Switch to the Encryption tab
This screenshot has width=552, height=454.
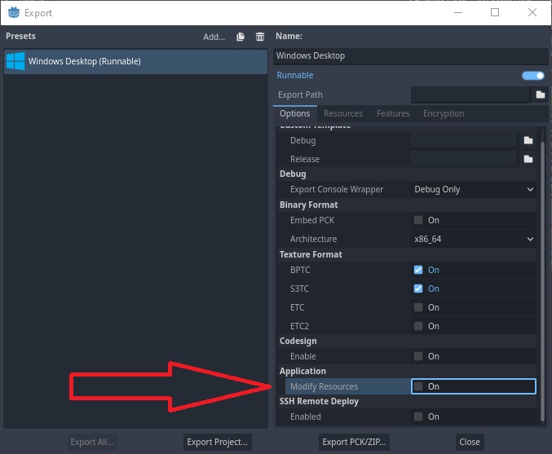pyautogui.click(x=444, y=113)
